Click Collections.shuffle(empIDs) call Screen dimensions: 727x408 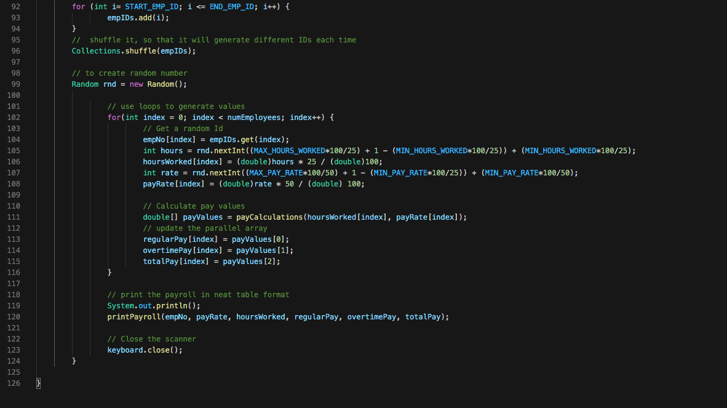point(133,51)
